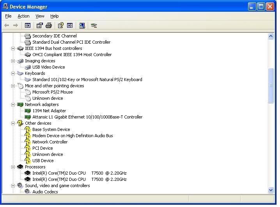
Task: Click the vertical scrollbar thumb
Action: (x=271, y=85)
